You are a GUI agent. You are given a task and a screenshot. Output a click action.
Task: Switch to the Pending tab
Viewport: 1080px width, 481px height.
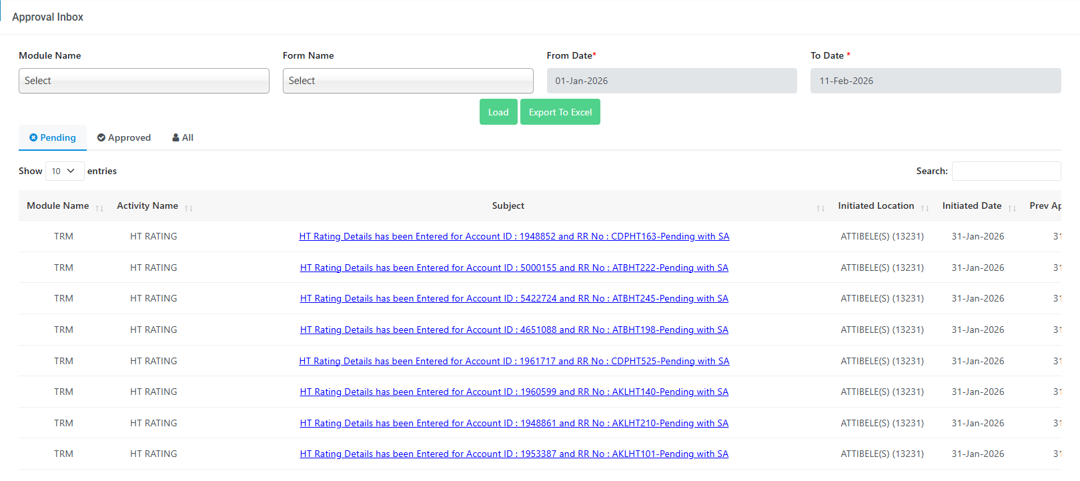(x=53, y=137)
